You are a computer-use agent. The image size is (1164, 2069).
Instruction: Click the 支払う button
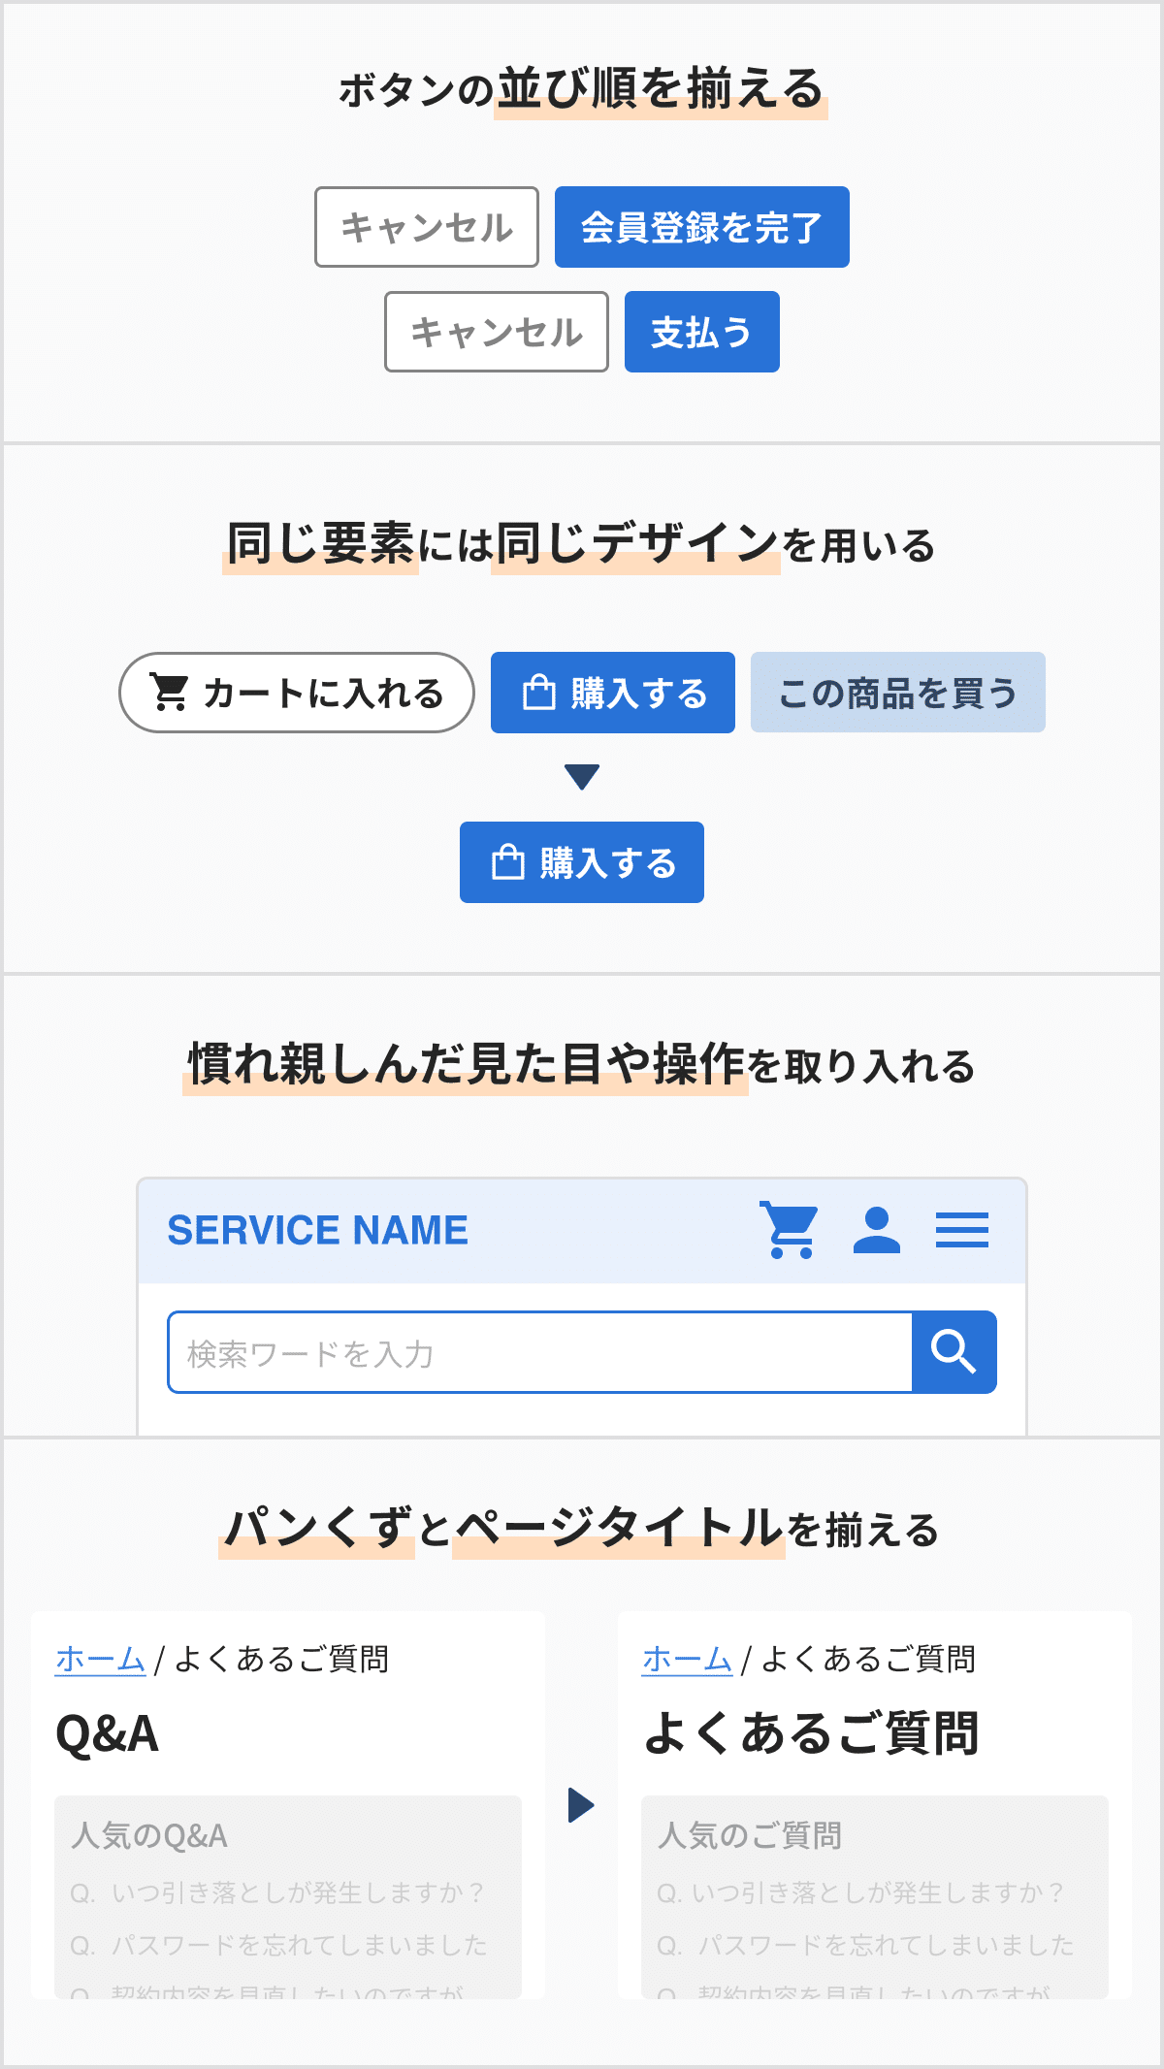(x=702, y=332)
